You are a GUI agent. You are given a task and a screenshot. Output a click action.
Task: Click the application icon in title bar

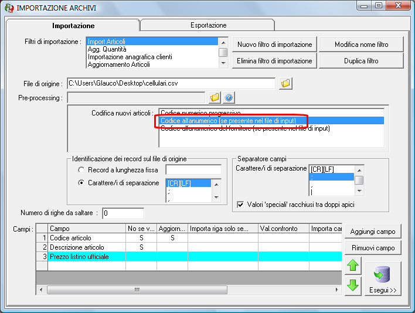click(9, 8)
